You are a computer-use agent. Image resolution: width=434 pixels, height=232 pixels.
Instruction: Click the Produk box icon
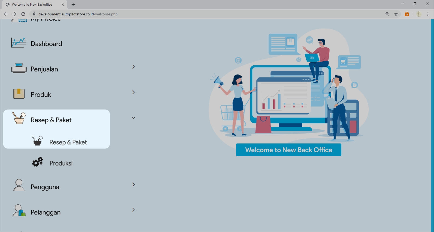coord(19,94)
